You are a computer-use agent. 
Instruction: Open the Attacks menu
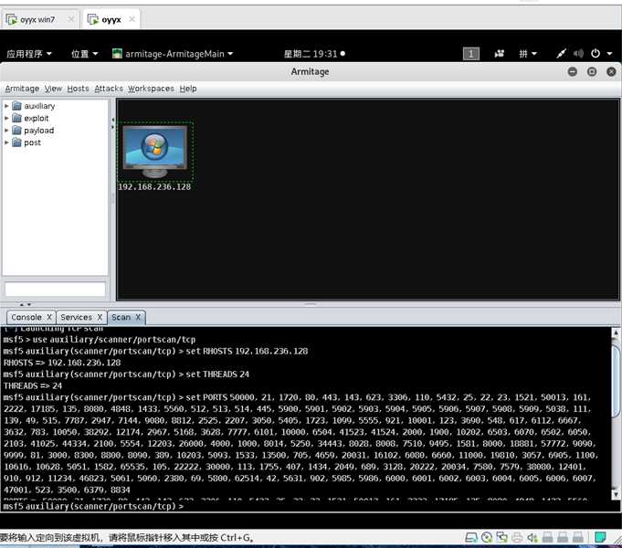click(x=109, y=89)
